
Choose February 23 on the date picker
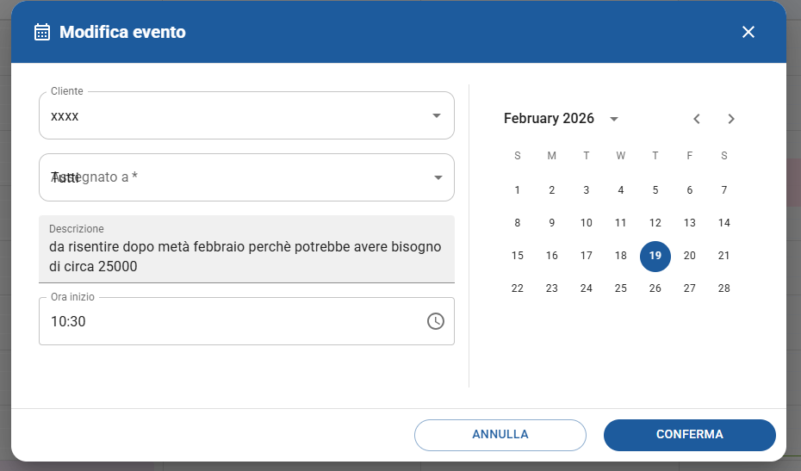click(552, 288)
